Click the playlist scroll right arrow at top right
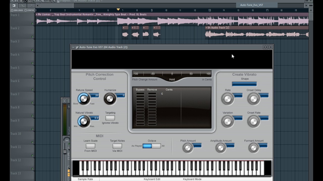Image resolution: width=323 pixels, height=181 pixels. [306, 5]
